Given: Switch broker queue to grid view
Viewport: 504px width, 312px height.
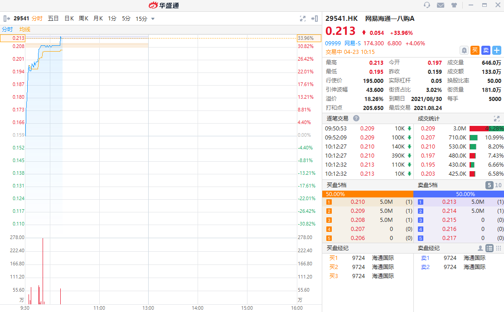Looking at the screenshot, I should [499, 248].
